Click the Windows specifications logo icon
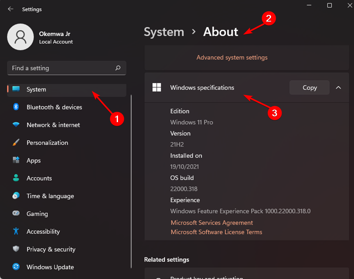This screenshot has height=279, width=354. pyautogui.click(x=157, y=87)
